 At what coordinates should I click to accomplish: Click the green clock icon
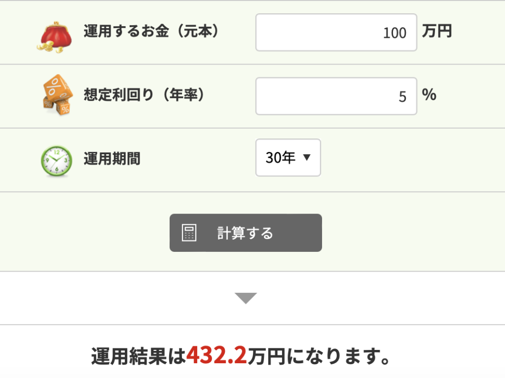click(x=56, y=161)
